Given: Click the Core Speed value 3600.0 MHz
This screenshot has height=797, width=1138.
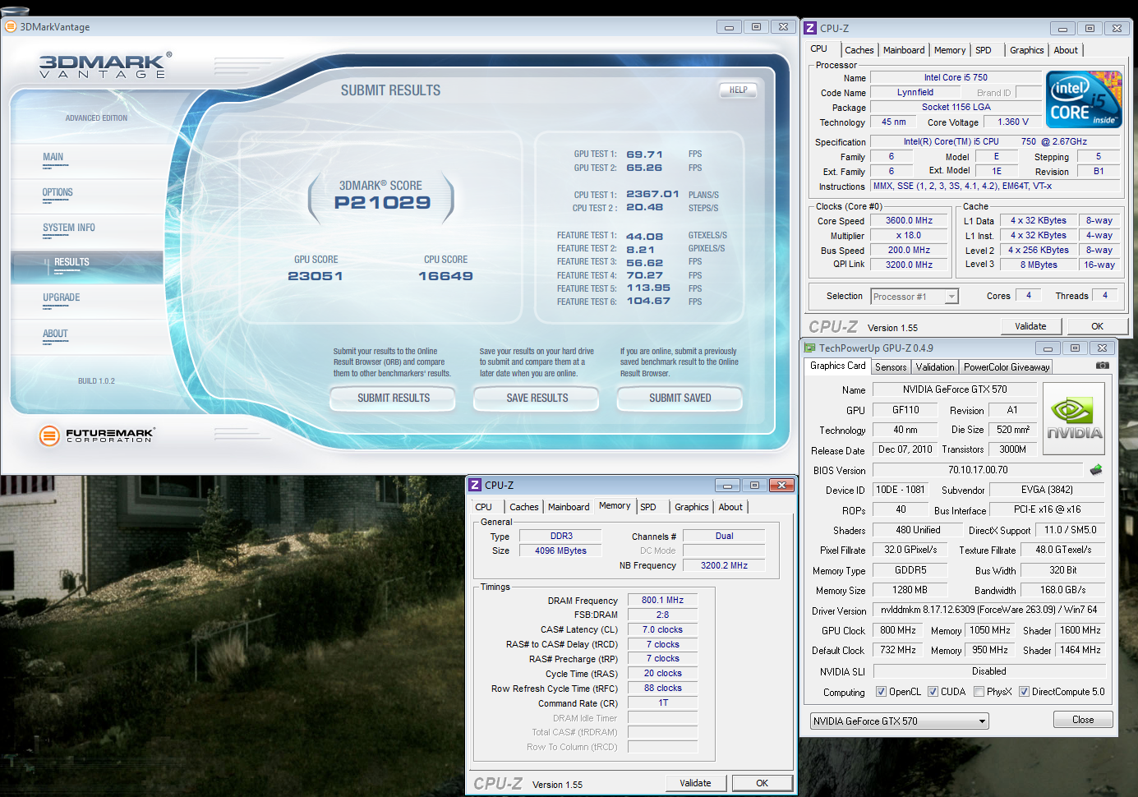Looking at the screenshot, I should (909, 221).
